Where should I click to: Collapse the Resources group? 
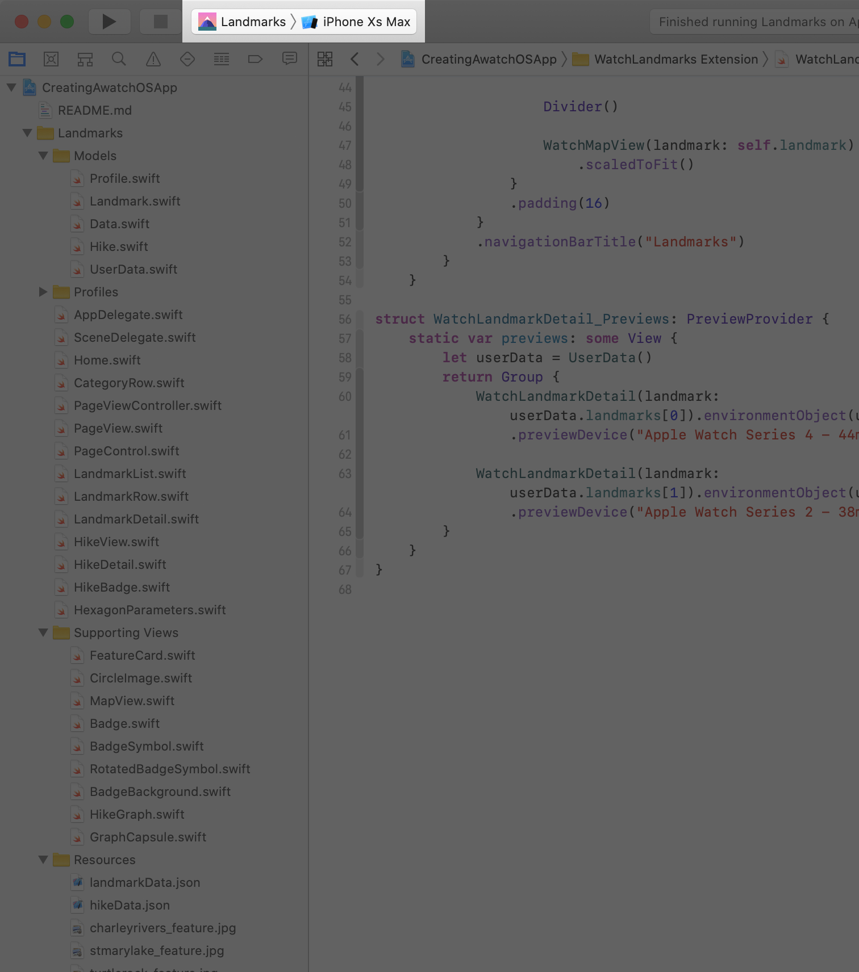[x=43, y=860]
